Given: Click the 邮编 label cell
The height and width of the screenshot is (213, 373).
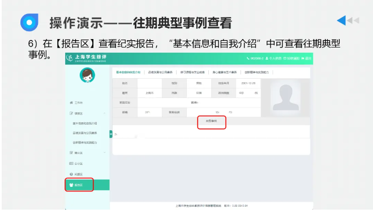Looking at the screenshot, I should (125, 112).
